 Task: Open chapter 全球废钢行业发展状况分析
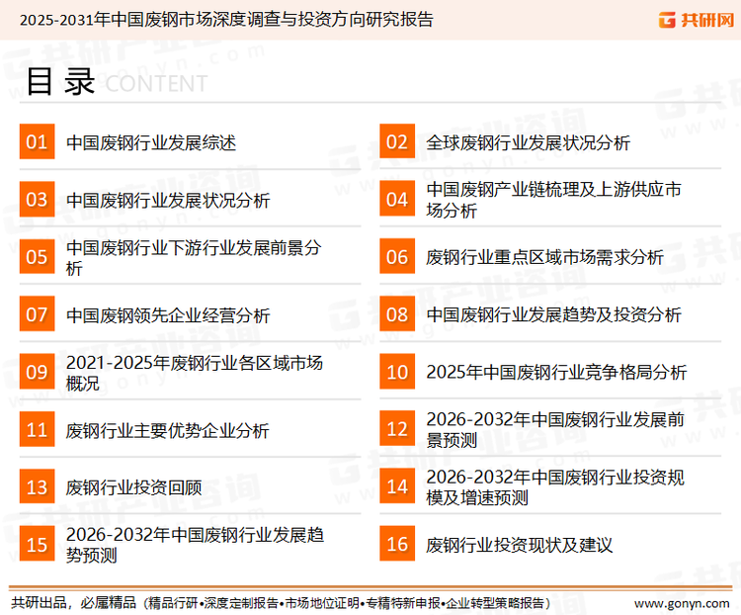point(528,142)
